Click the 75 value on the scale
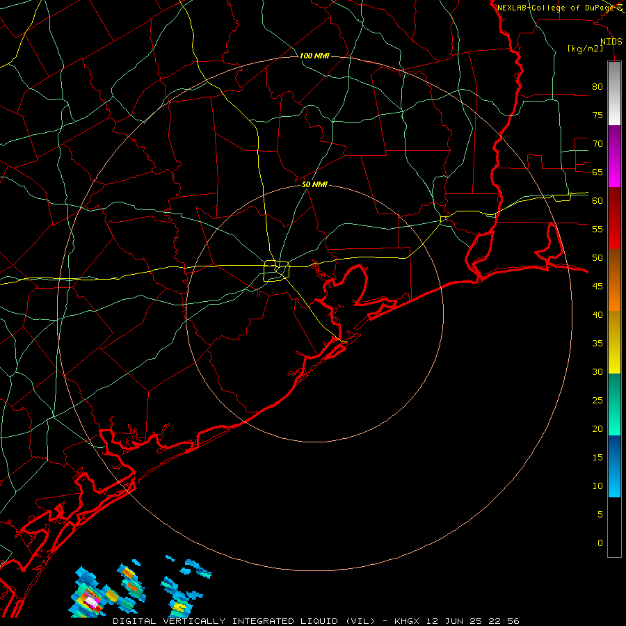Viewport: 626px width, 626px height. pos(597,115)
